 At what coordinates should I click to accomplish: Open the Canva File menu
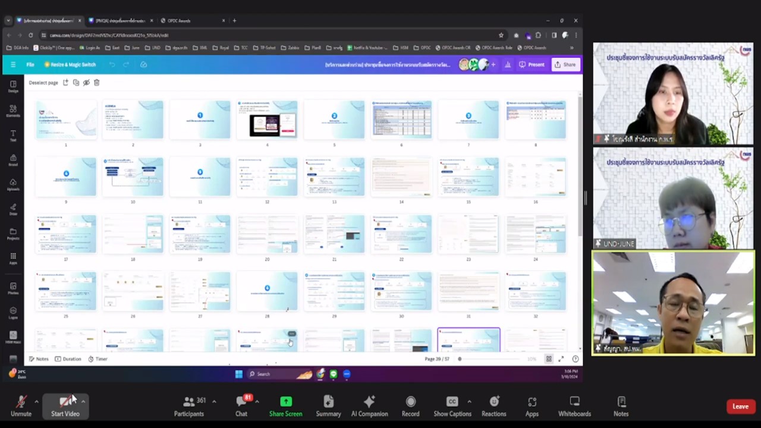(30, 65)
